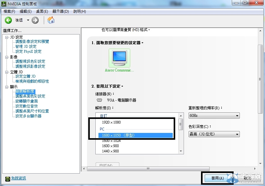Open the 系統資訊 link
Image resolution: width=265 pixels, height=186 pixels.
tap(19, 178)
